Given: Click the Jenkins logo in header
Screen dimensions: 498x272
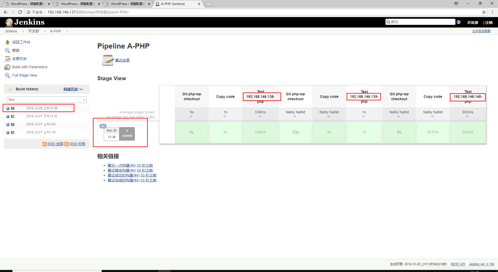Looking at the screenshot, I should (x=25, y=22).
